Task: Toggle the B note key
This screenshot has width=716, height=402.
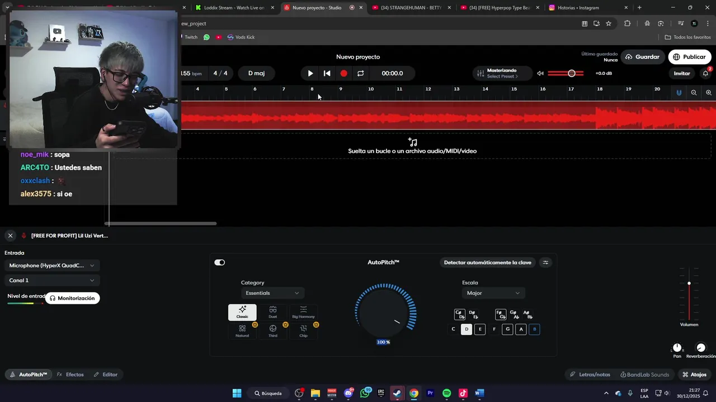Action: click(x=534, y=329)
